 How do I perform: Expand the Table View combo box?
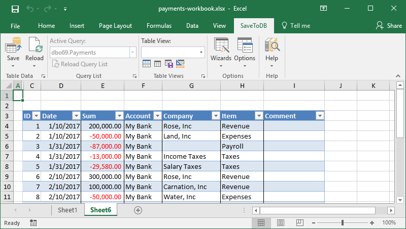click(x=201, y=53)
